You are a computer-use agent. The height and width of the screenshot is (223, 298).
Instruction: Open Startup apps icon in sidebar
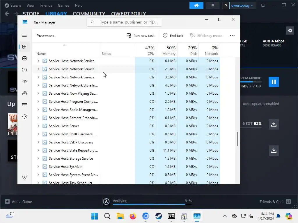24,82
